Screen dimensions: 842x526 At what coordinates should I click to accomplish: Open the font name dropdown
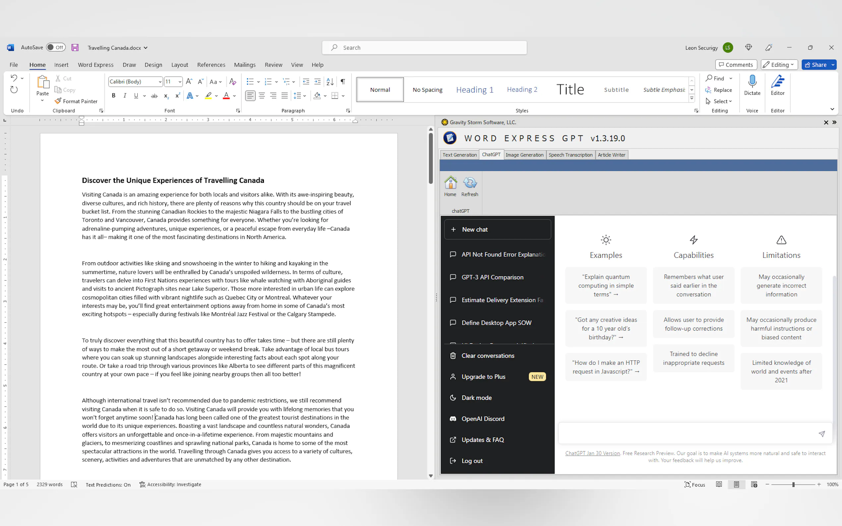click(x=160, y=82)
